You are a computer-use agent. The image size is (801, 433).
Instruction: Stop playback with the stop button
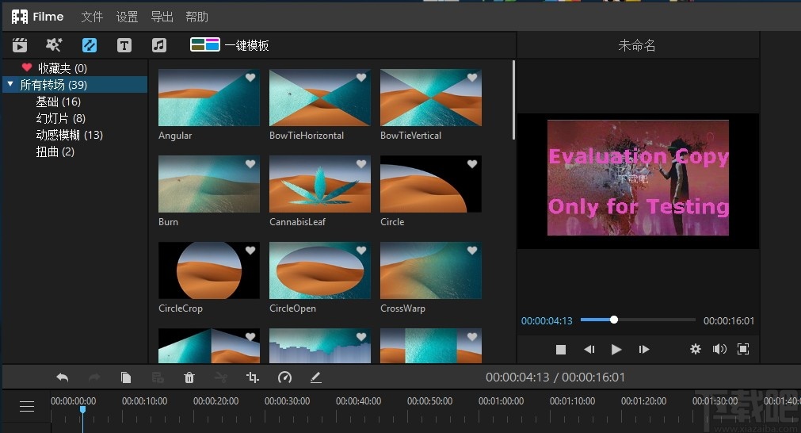pos(561,350)
